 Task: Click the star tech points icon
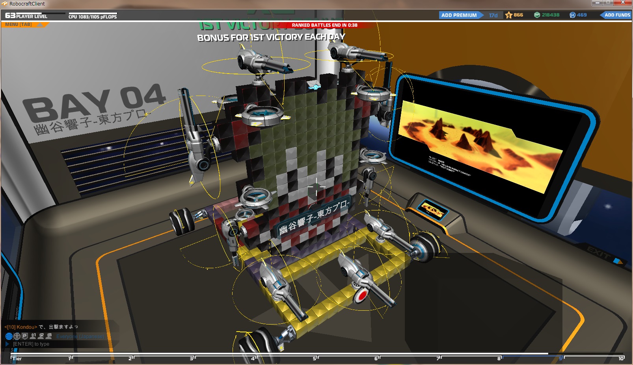click(x=508, y=15)
